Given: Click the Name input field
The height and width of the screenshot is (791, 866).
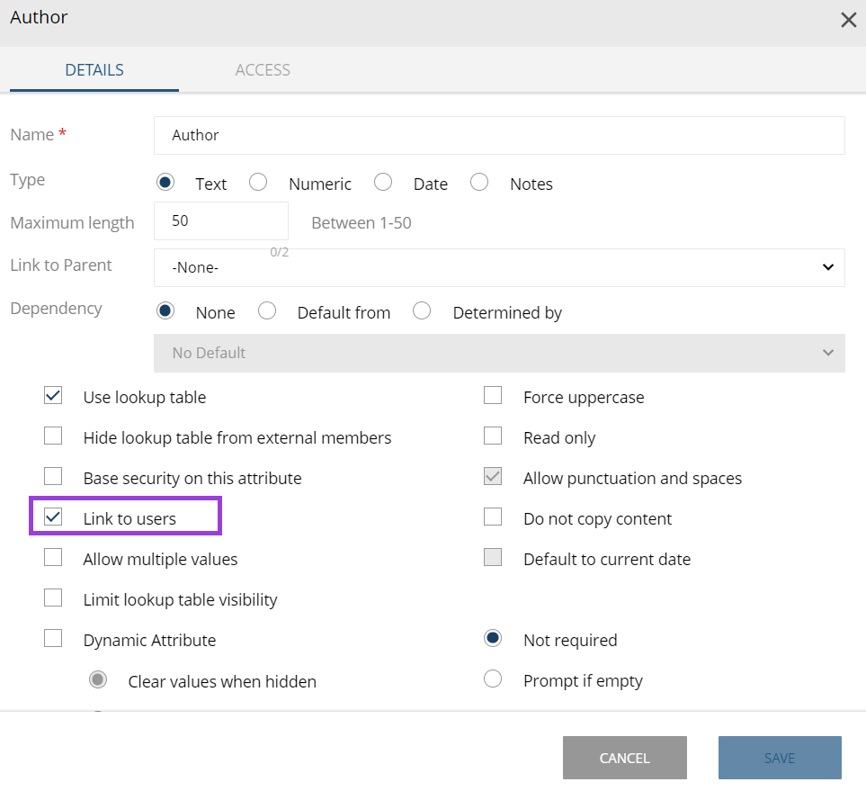Looking at the screenshot, I should click(x=499, y=135).
